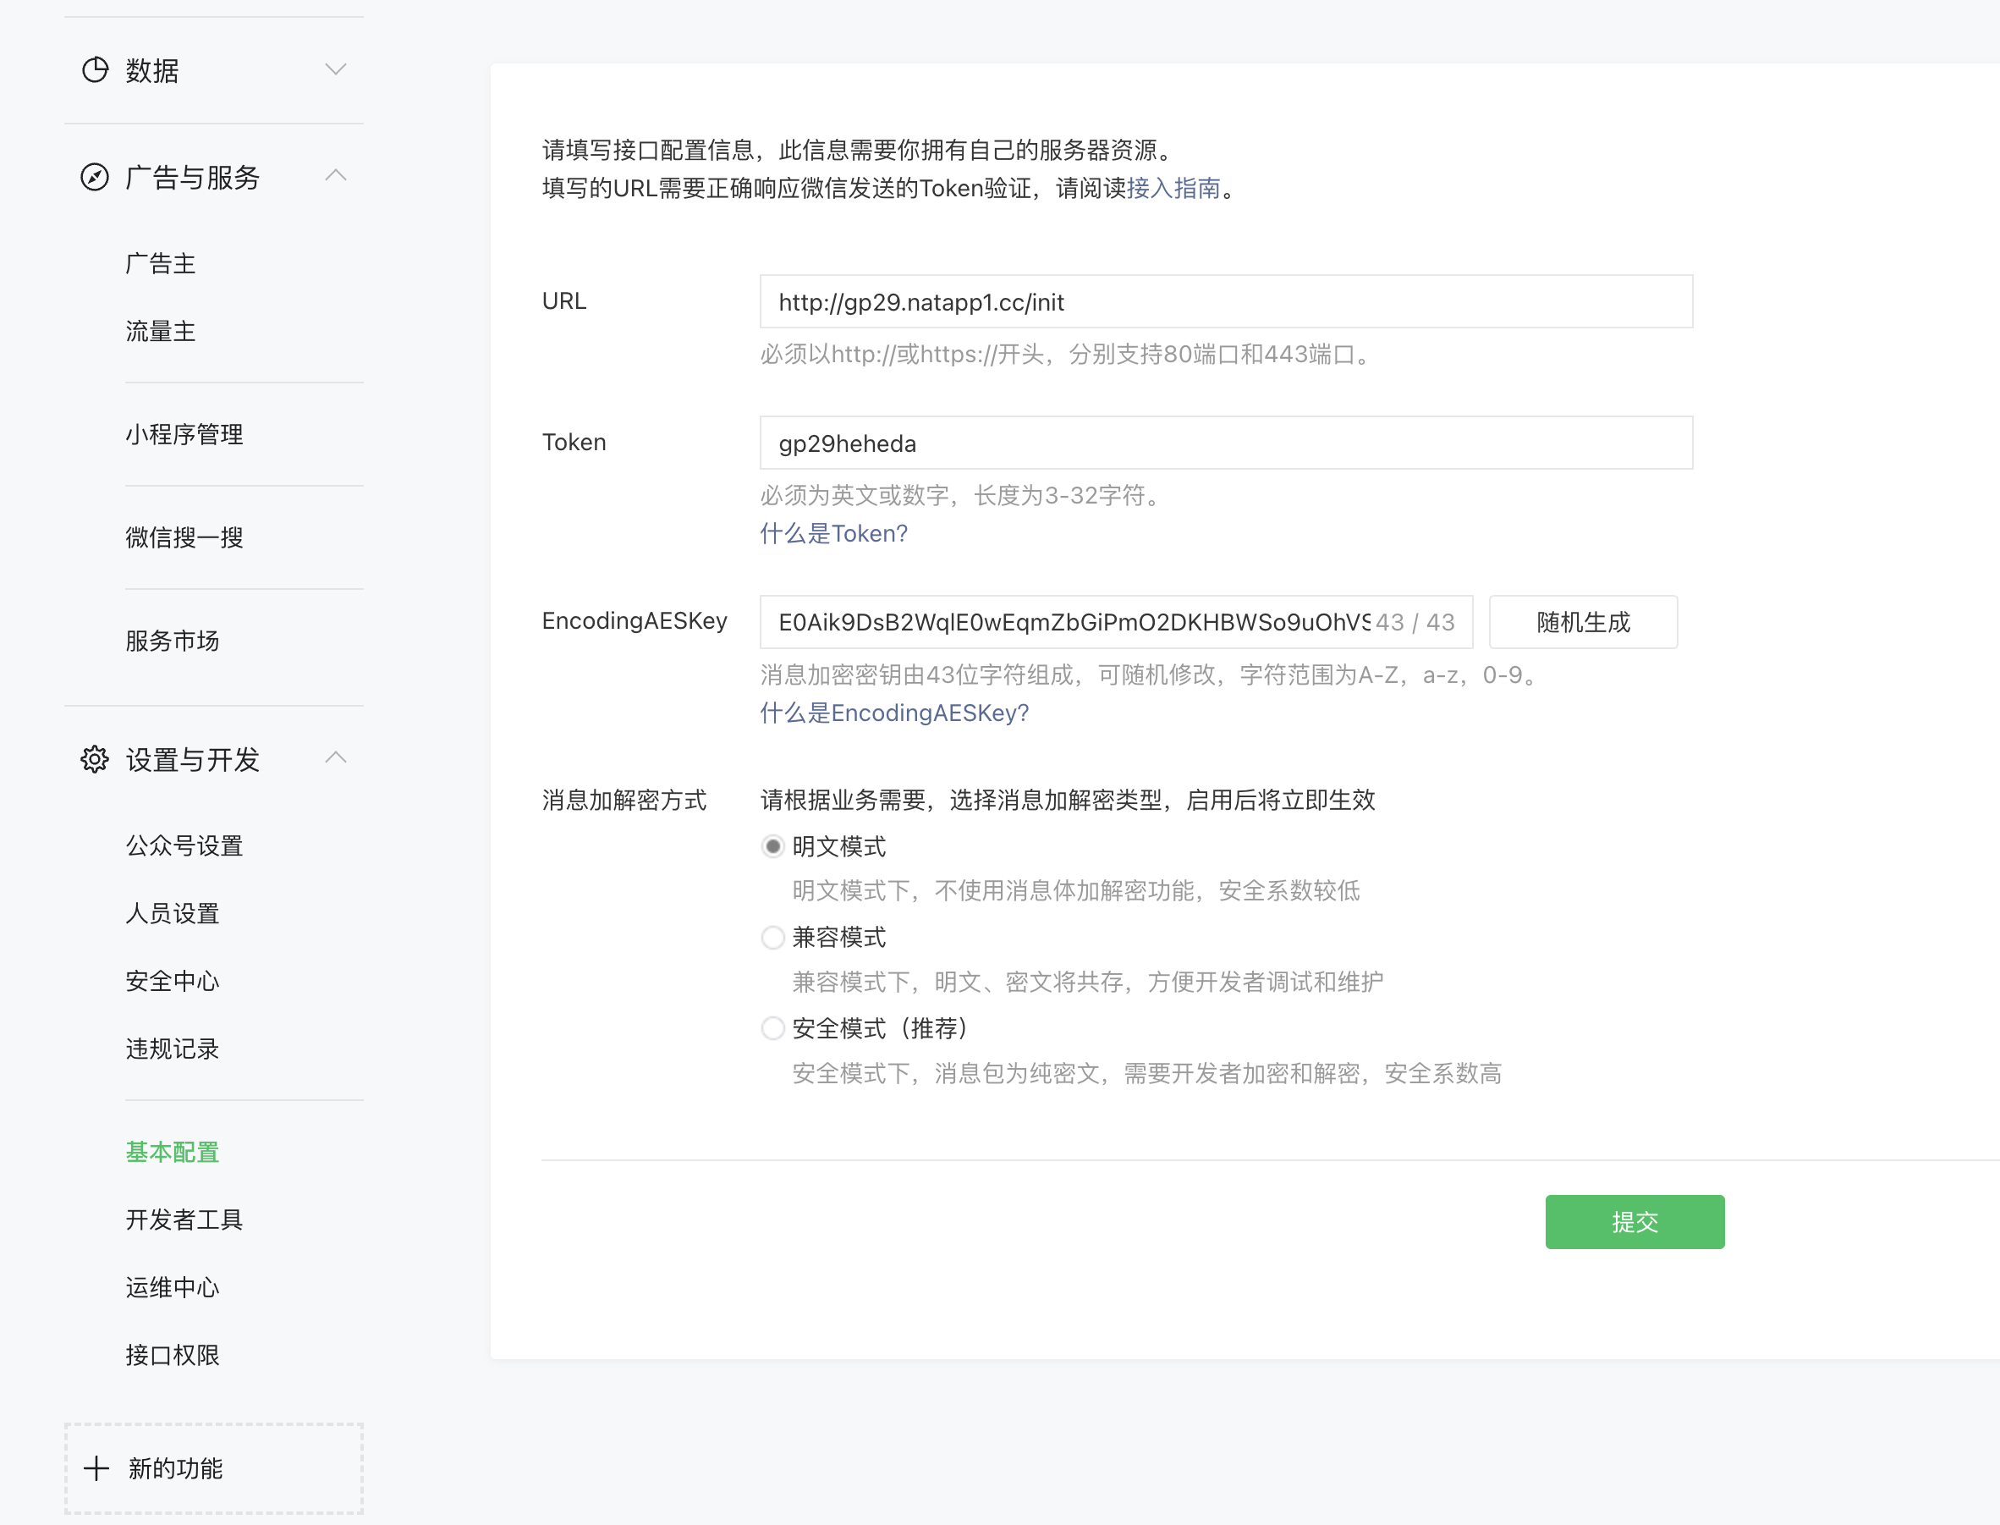Viewport: 2000px width, 1525px height.
Task: Click the 43 / 43 character counter
Action: click(x=1415, y=622)
